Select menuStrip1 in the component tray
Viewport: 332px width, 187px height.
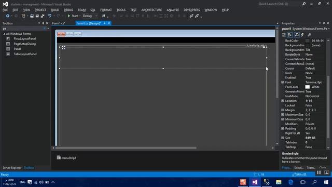(66, 158)
